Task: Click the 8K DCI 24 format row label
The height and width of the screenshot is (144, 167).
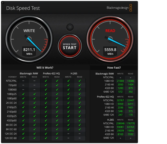Action: click(11, 125)
